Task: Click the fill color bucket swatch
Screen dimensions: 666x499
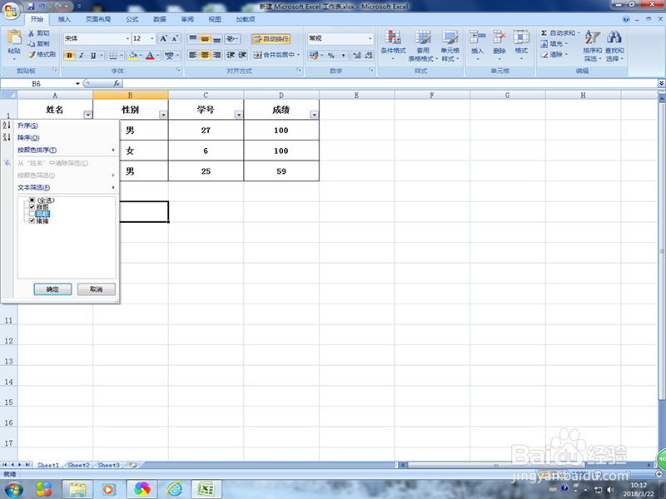Action: pos(132,55)
